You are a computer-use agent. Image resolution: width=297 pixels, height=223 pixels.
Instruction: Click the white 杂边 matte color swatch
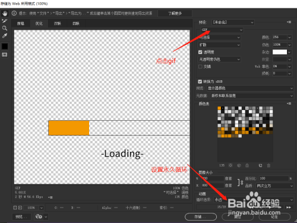[280, 52]
